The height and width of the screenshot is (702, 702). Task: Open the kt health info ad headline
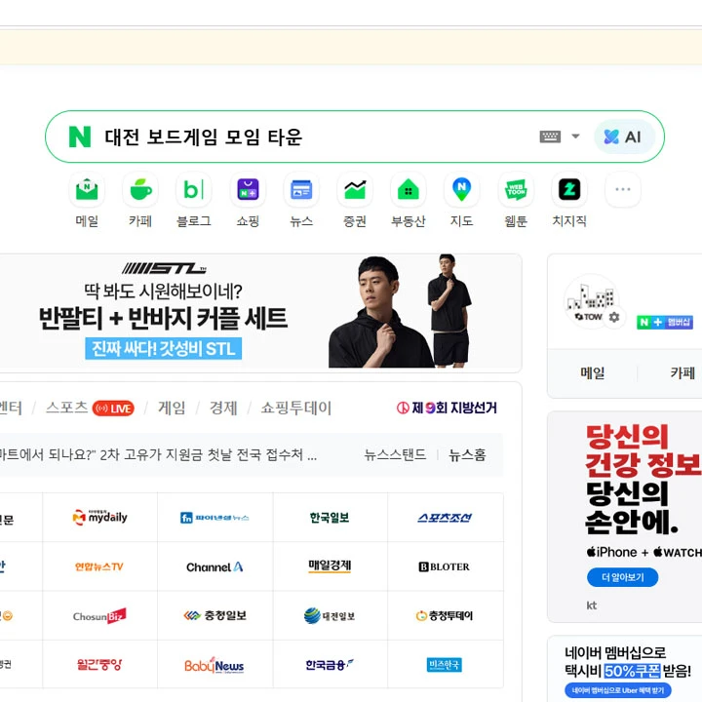click(643, 480)
